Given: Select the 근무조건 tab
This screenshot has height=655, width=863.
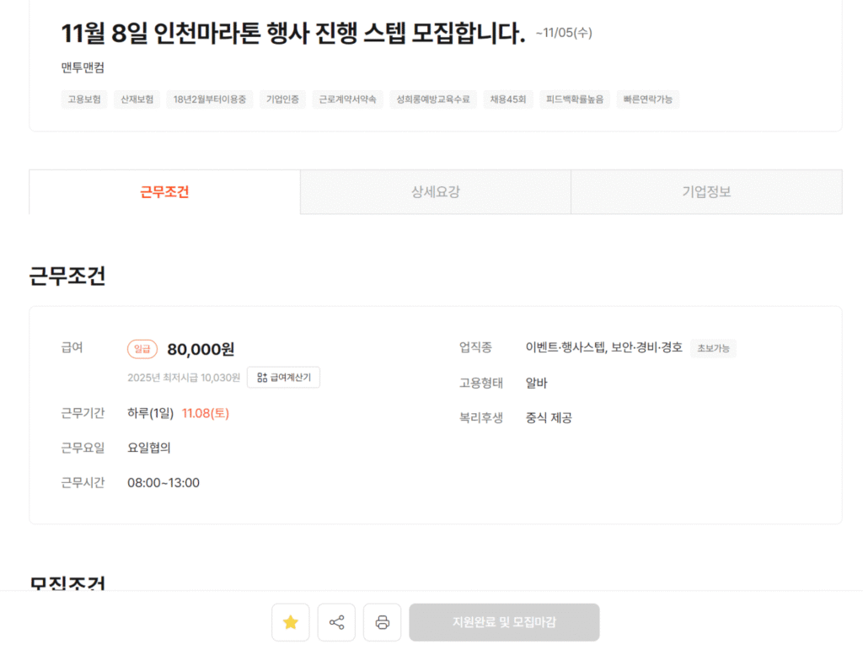Looking at the screenshot, I should pyautogui.click(x=164, y=191).
